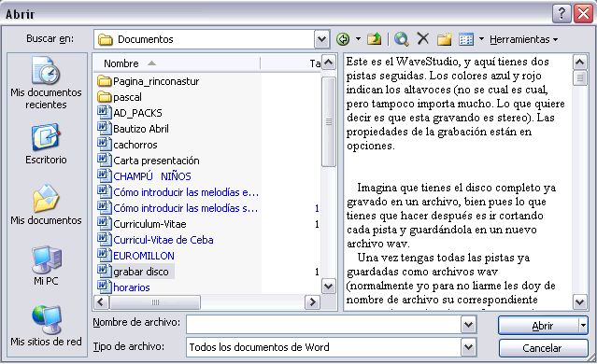Click Word icon next to EUROMILLON

(x=104, y=255)
